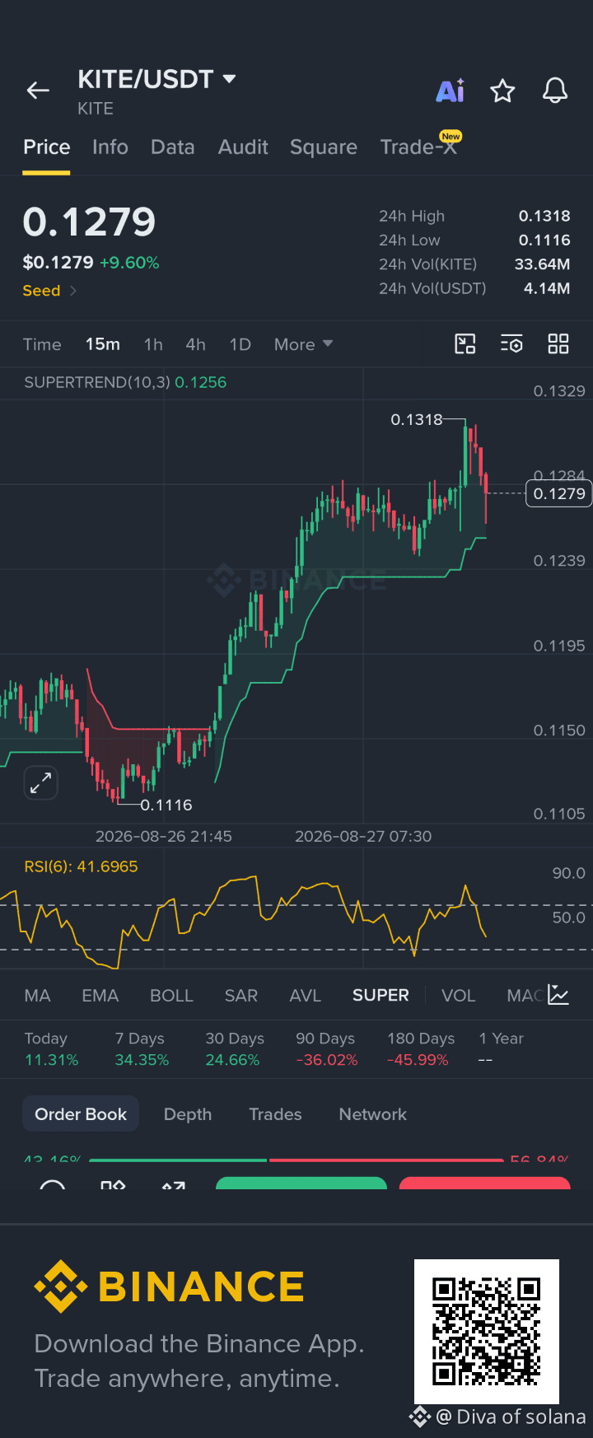Open price alert bell icon

point(555,91)
